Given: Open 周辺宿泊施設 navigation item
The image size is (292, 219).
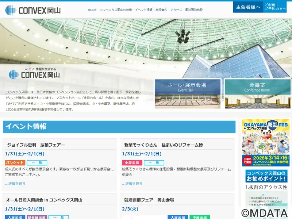Looking at the screenshot, I should pyautogui.click(x=194, y=10).
